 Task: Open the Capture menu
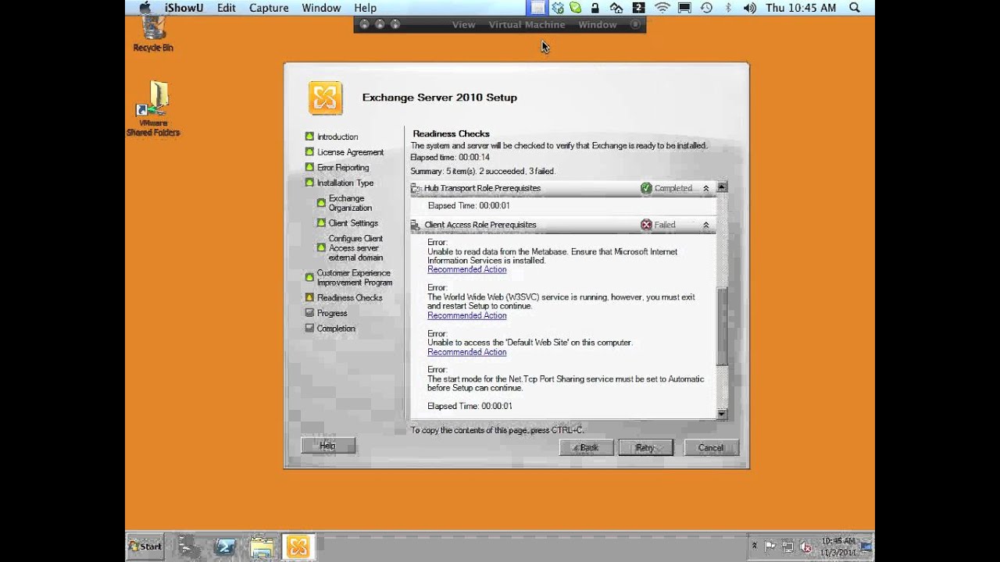pyautogui.click(x=269, y=8)
